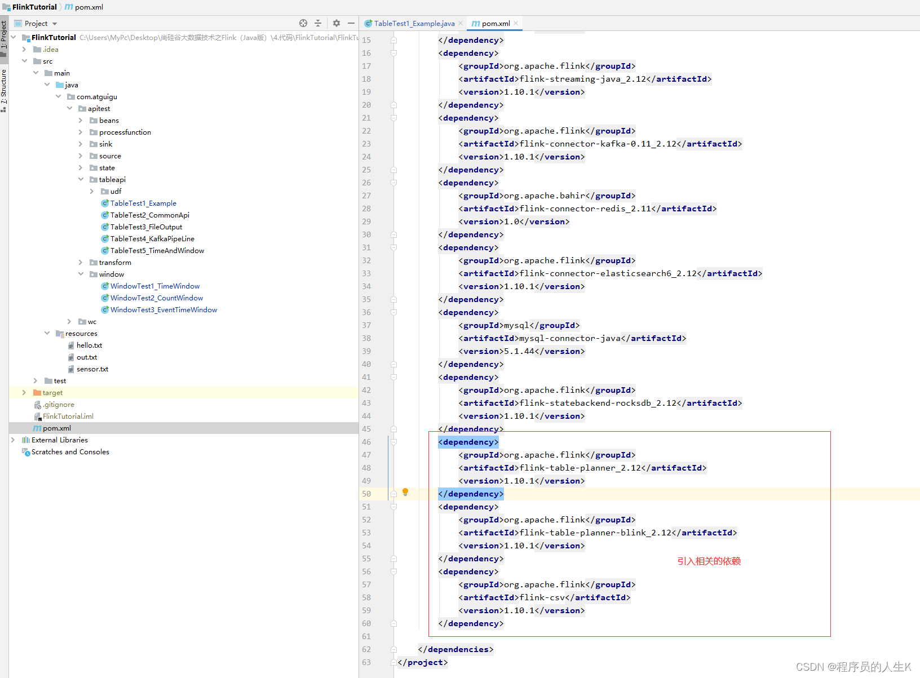Click the yellow lightbulb intention icon
Screen dimensions: 920x678
(405, 492)
